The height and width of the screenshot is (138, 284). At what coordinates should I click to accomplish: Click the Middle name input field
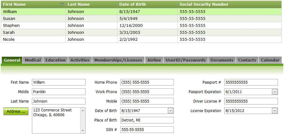pyautogui.click(x=58, y=92)
